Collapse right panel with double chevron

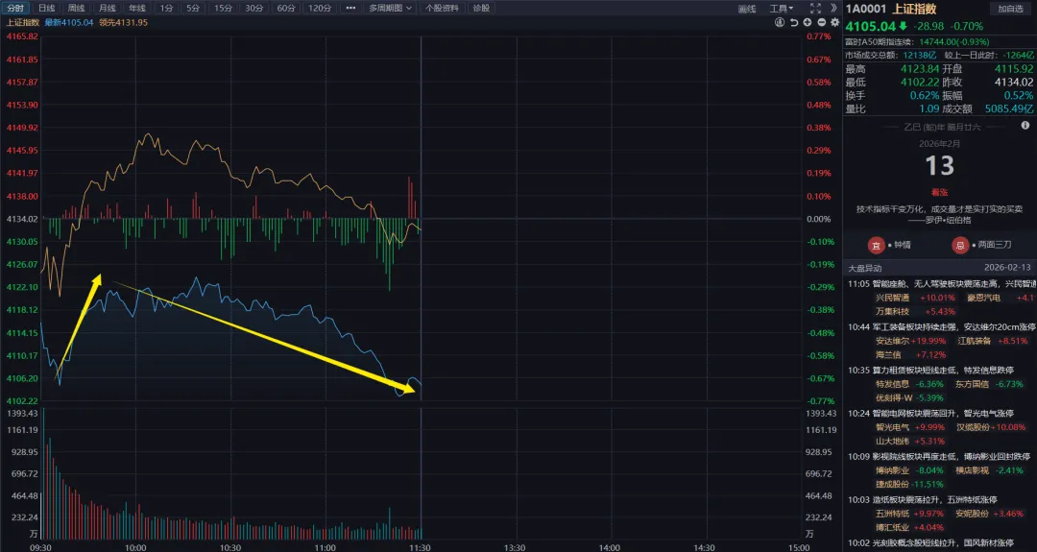pos(833,8)
